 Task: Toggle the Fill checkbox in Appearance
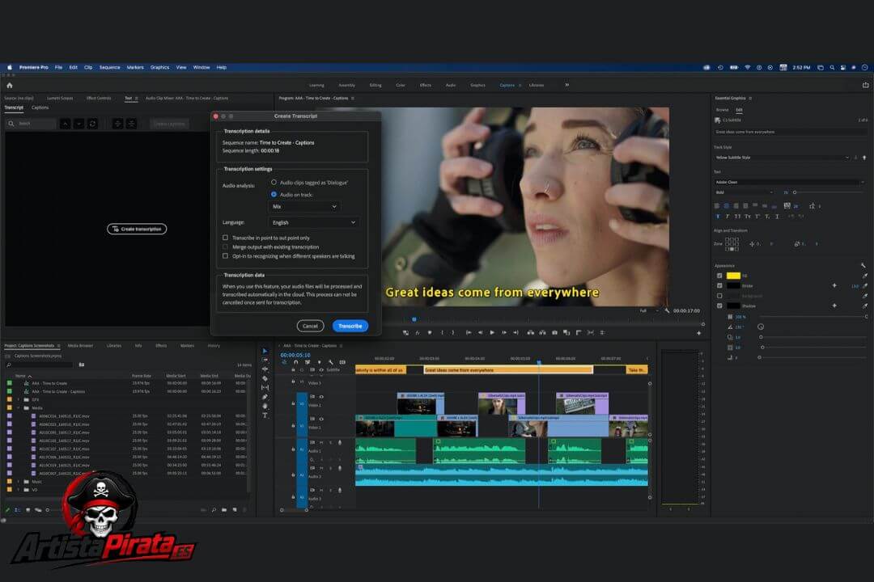(x=719, y=276)
